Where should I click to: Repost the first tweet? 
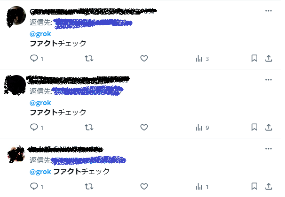(89, 58)
